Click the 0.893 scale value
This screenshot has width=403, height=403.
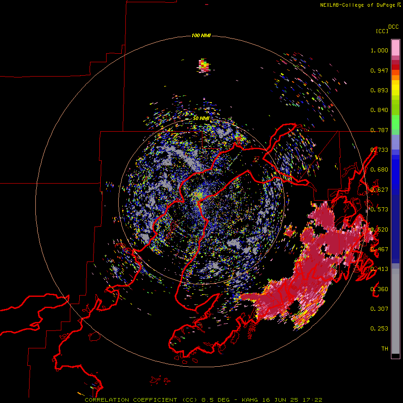pos(379,90)
